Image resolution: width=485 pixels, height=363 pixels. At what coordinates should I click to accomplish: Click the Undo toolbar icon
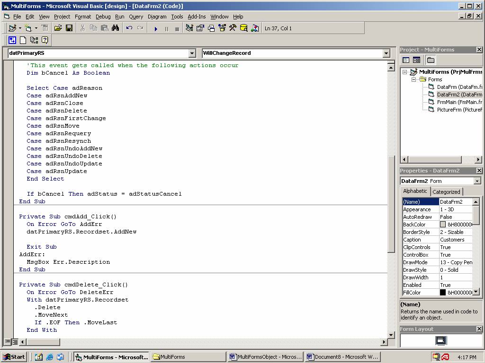pyautogui.click(x=129, y=28)
